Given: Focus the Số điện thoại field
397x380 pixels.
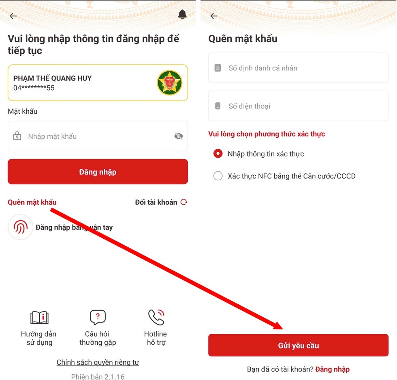Looking at the screenshot, I should click(298, 106).
